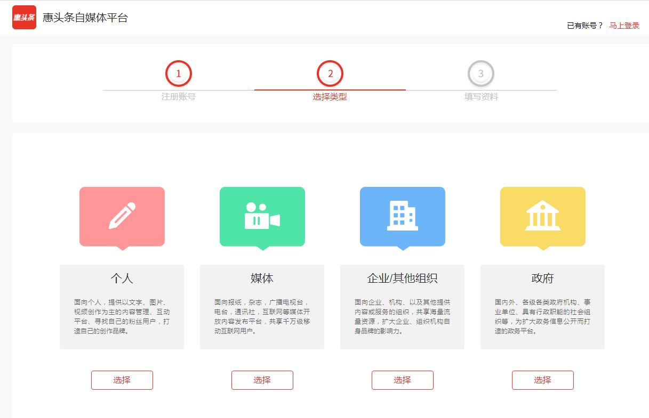The height and width of the screenshot is (418, 649).
Task: Click the yellow government building icon for 政府
Action: click(x=542, y=216)
